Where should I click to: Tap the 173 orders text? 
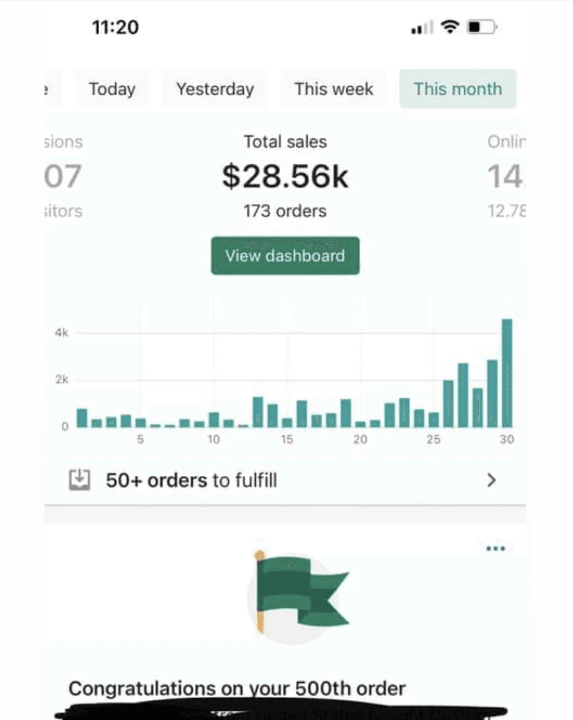click(285, 211)
